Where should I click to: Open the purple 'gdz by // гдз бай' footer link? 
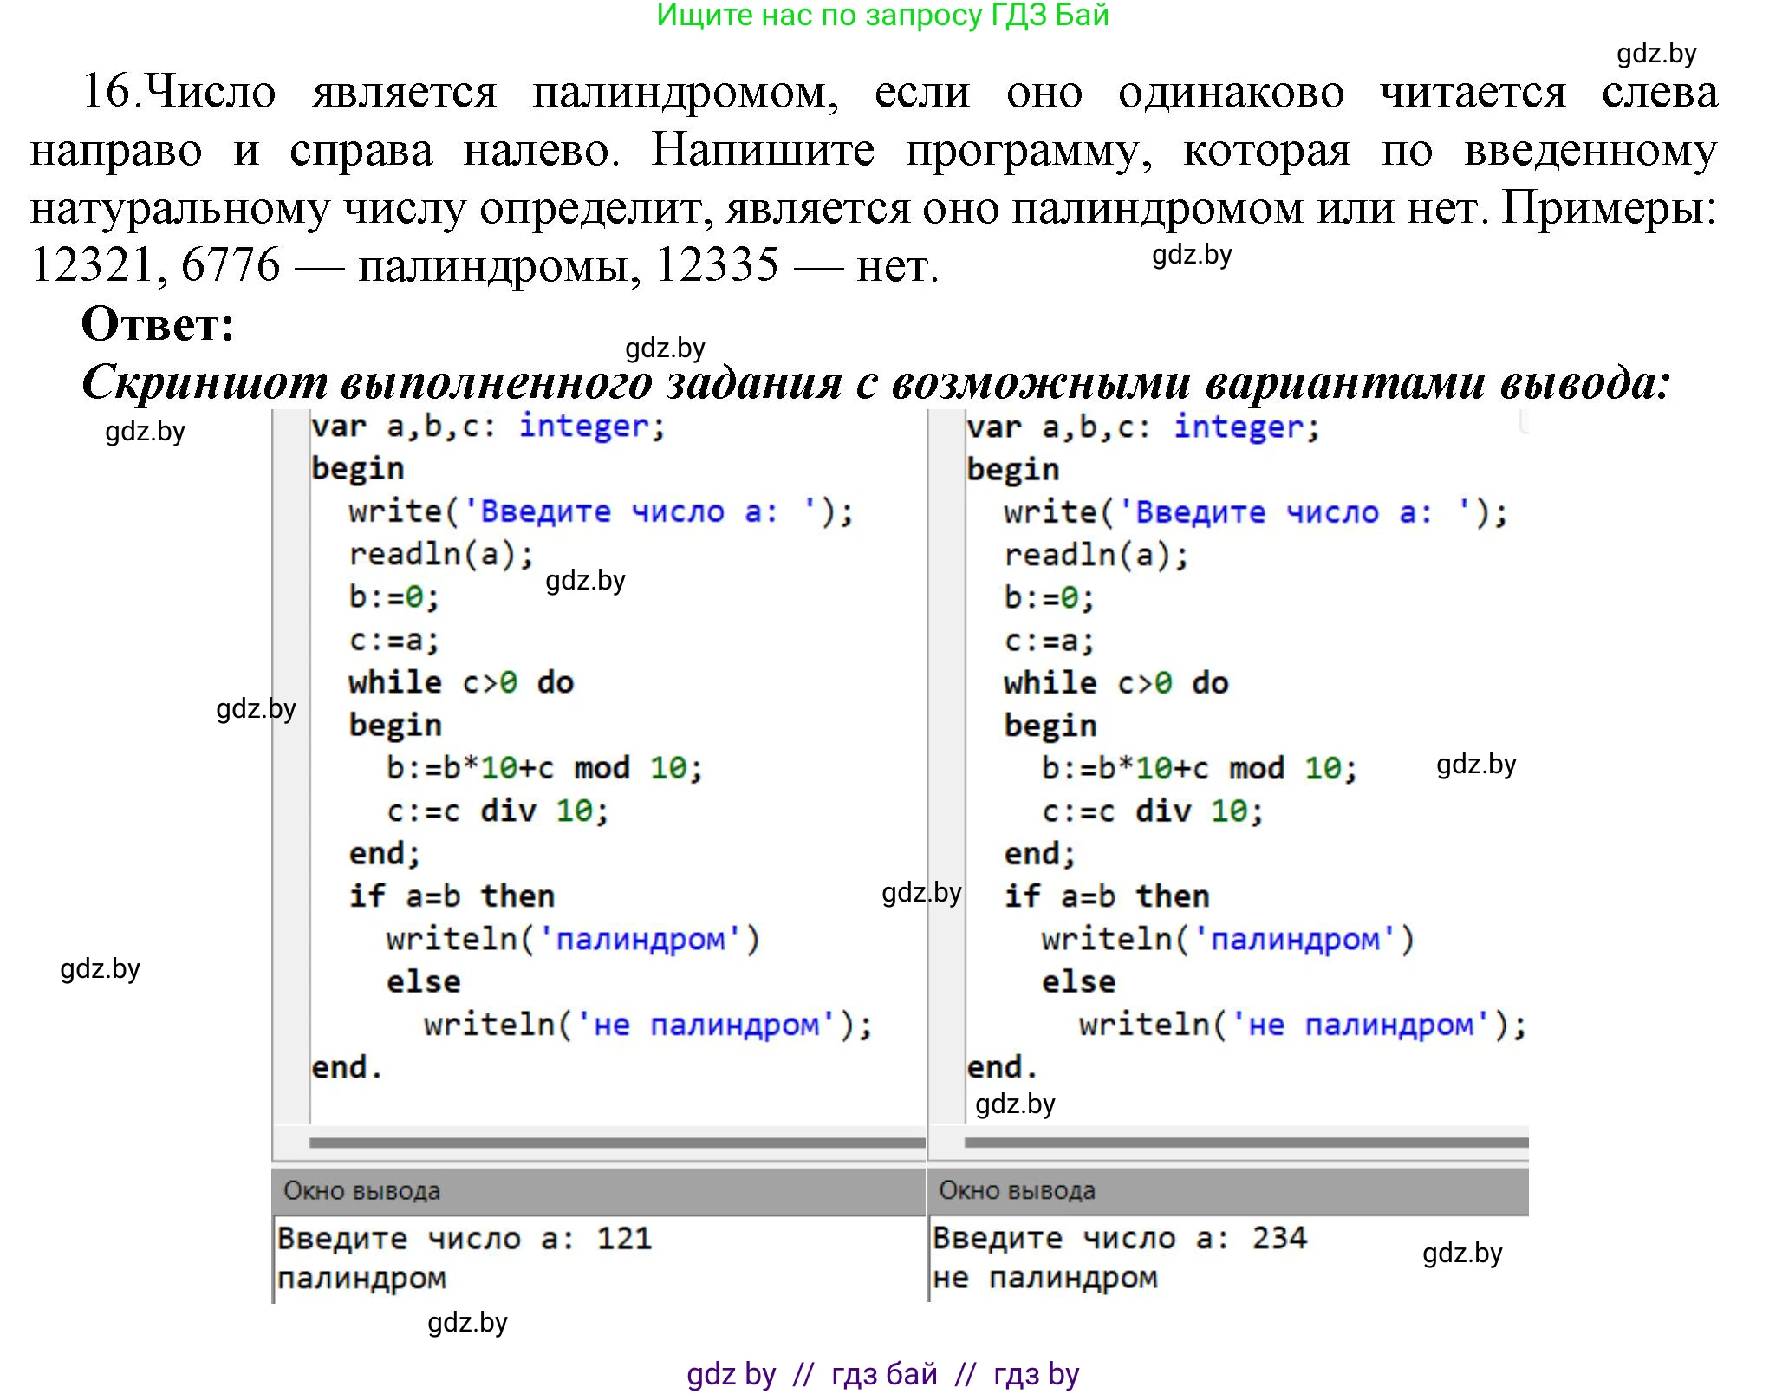point(882,1373)
